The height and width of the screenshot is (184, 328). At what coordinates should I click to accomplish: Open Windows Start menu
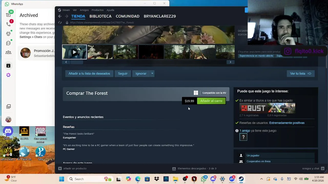62,179
